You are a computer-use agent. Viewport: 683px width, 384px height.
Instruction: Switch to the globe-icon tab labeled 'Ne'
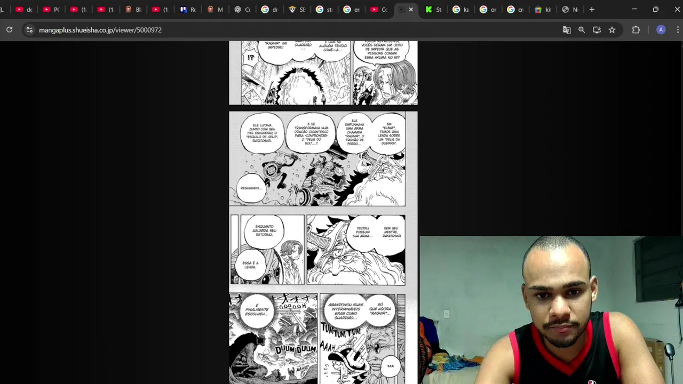pos(570,10)
